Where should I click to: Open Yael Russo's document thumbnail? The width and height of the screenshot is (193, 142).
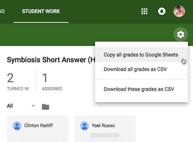pos(105,137)
